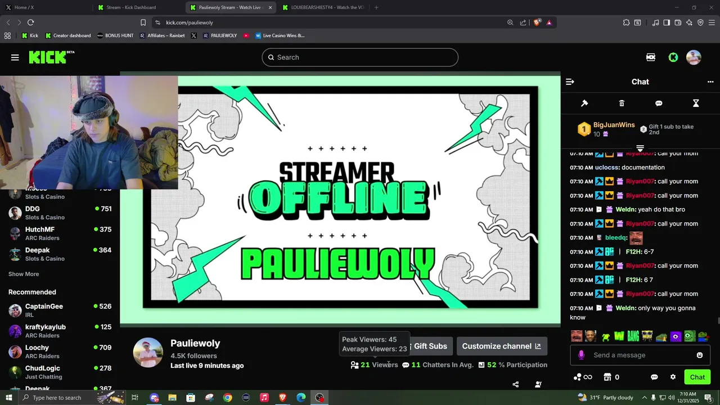The height and width of the screenshot is (405, 720).
Task: Open kraftykaylub recommended channel
Action: pos(60,331)
